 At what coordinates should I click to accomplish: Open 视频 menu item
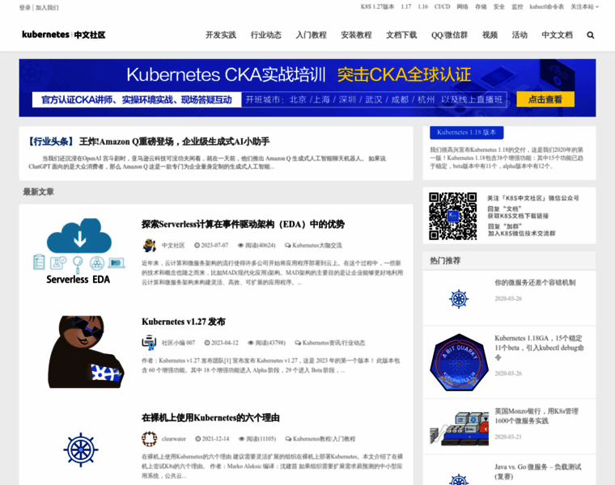click(490, 36)
